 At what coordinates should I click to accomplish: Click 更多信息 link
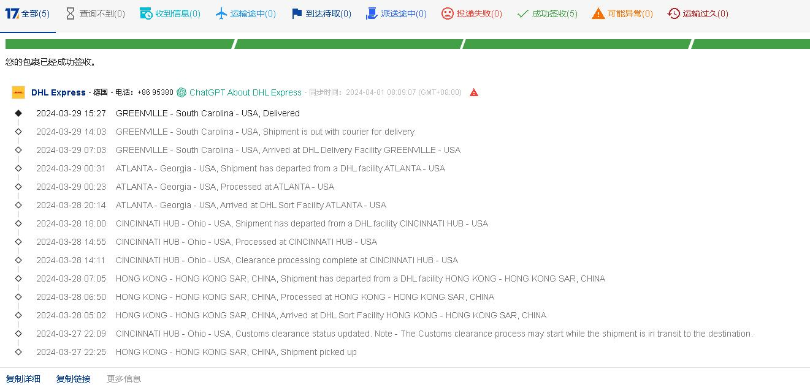124,379
